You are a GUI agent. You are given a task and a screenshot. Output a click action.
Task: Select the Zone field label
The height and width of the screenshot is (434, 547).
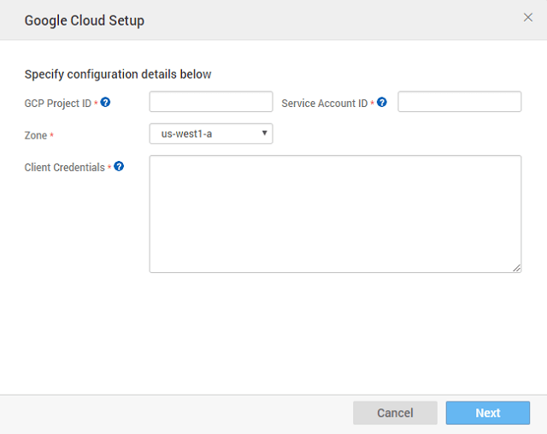[36, 135]
